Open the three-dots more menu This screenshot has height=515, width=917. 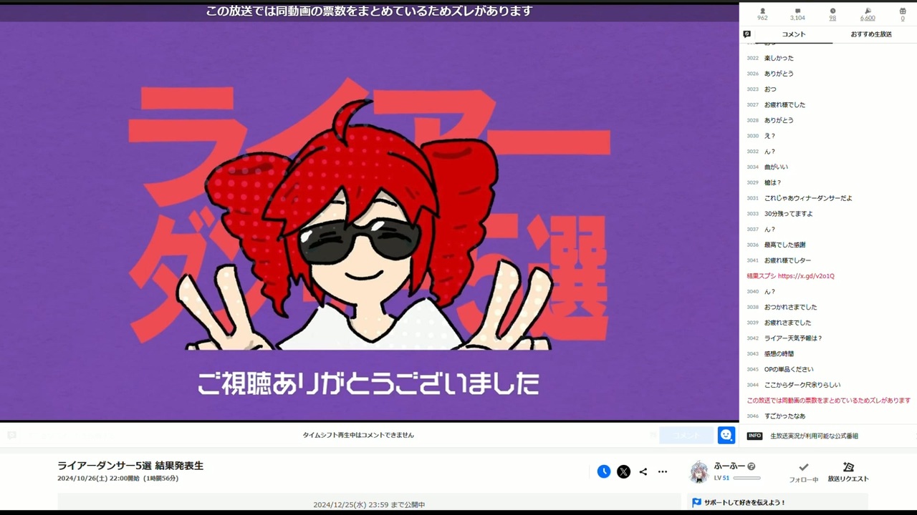(663, 471)
